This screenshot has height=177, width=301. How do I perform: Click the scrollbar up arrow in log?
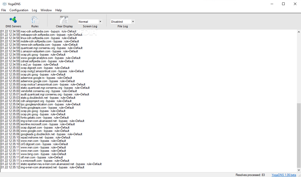coord(299,32)
